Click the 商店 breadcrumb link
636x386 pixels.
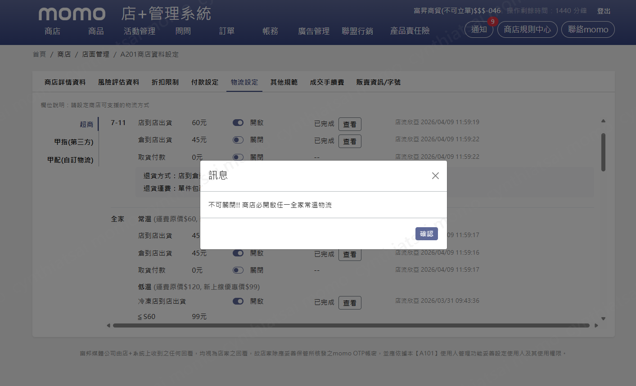coord(64,54)
